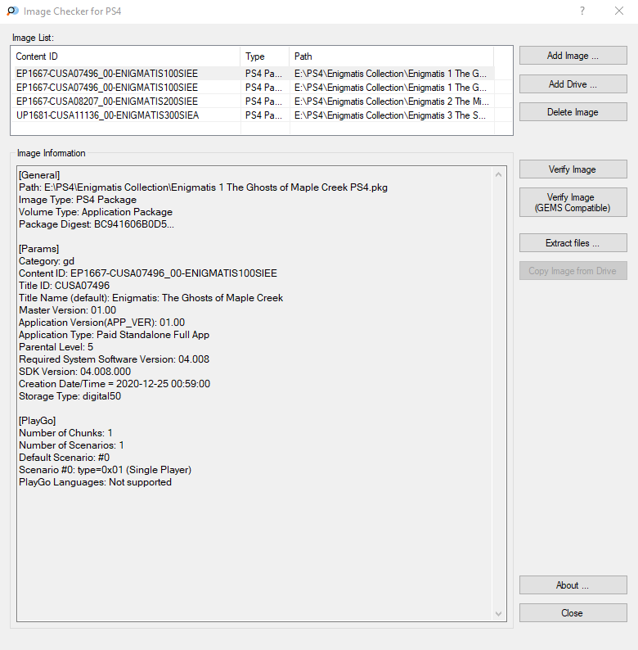Click the Title ID: CUSA07496 line
Viewport: 638px width, 650px height.
(65, 286)
